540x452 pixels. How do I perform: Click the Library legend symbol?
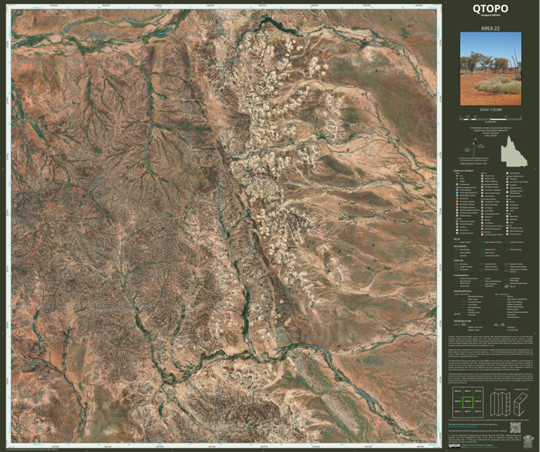click(482, 219)
